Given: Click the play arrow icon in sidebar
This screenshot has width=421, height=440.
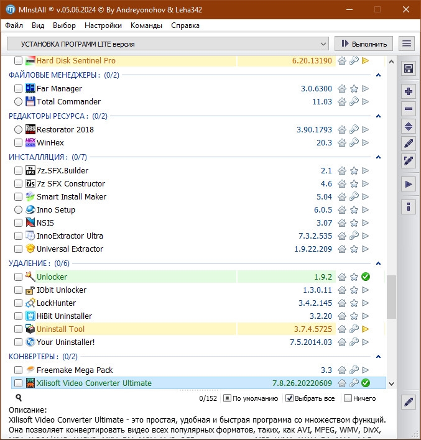Looking at the screenshot, I should click(x=409, y=185).
